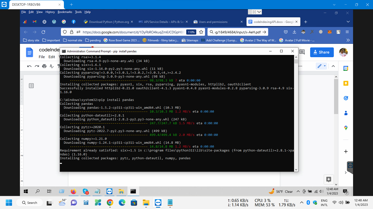Switch to the Users and permissions tab
This screenshot has width=373, height=209.
click(x=213, y=22)
